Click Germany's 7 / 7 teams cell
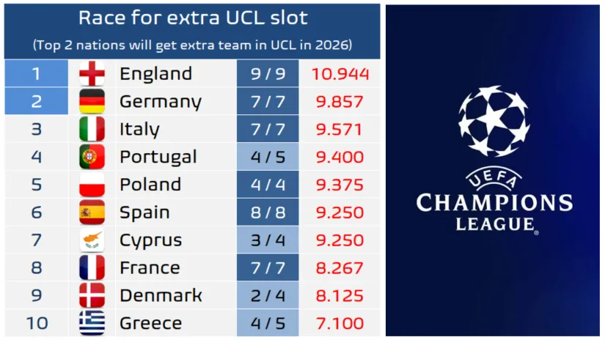 (268, 102)
